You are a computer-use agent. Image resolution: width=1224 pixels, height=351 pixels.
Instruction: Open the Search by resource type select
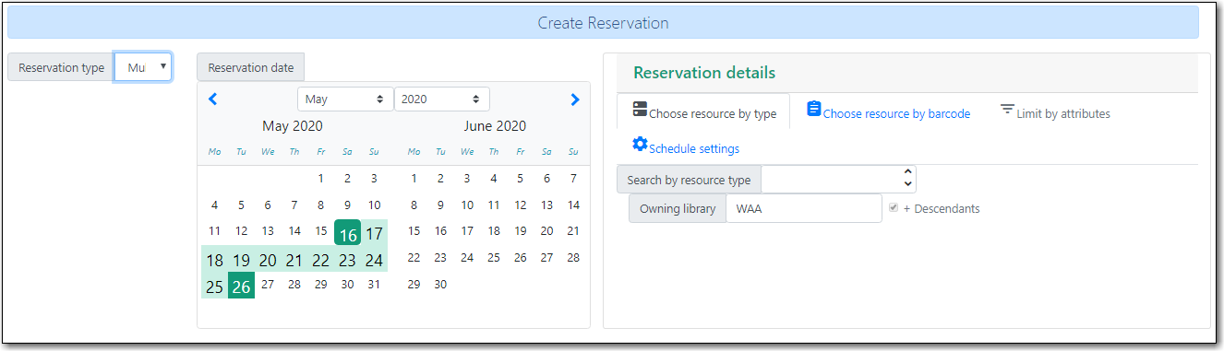pyautogui.click(x=839, y=179)
